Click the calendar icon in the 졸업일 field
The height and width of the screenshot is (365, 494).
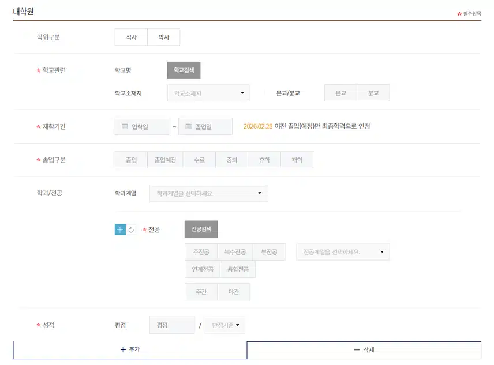click(x=188, y=126)
